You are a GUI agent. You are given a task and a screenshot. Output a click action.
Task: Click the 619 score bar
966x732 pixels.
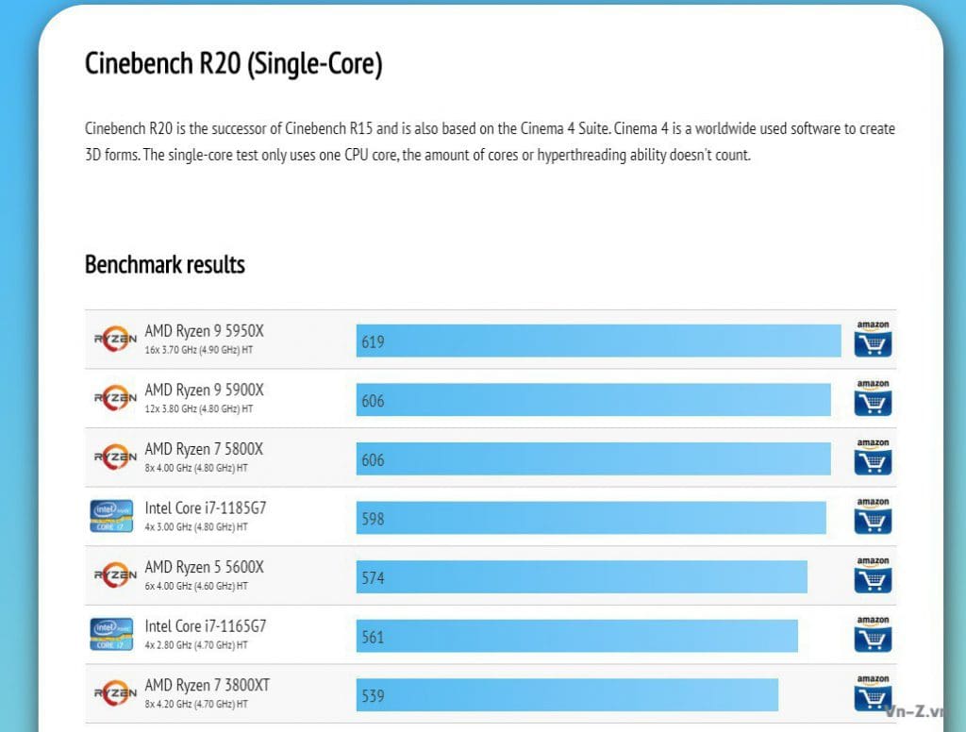[598, 341]
